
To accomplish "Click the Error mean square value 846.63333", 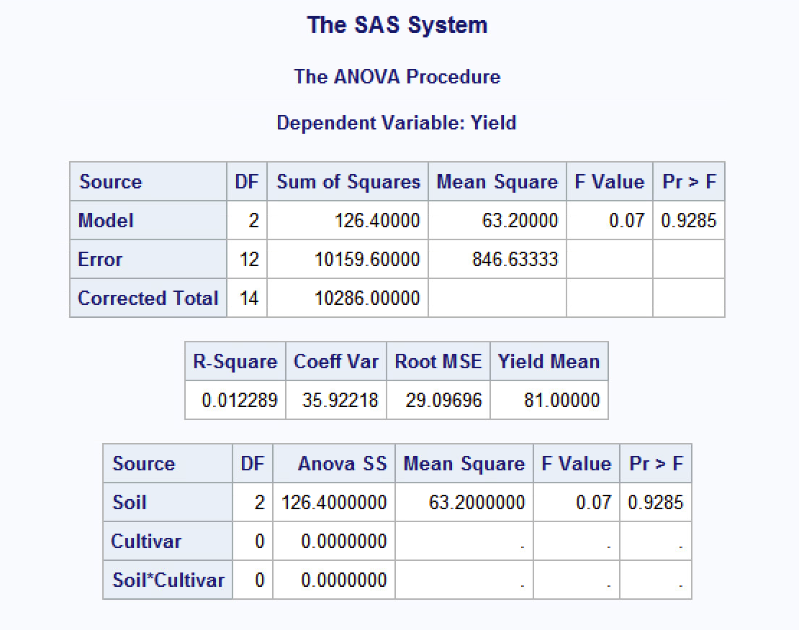I will click(x=515, y=260).
